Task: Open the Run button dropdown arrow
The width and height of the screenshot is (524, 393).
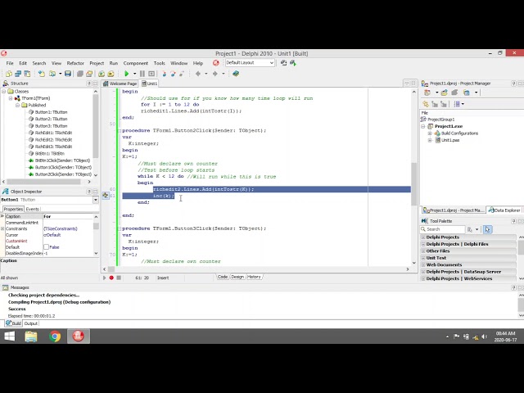Action: pos(134,74)
